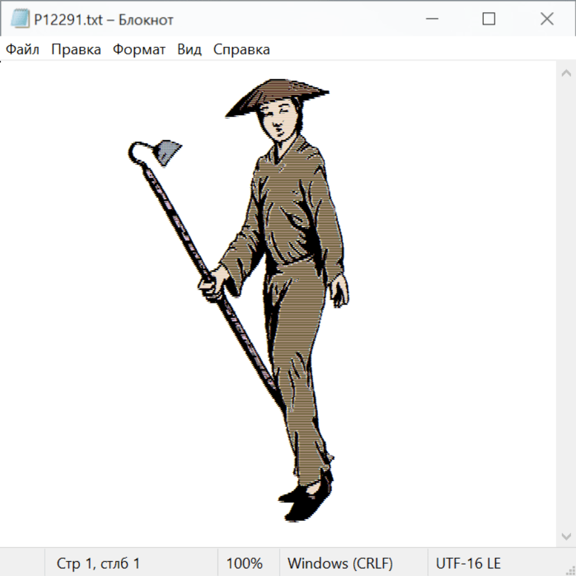
Task: Click the resize grip in the window corner
Action: tap(570, 570)
